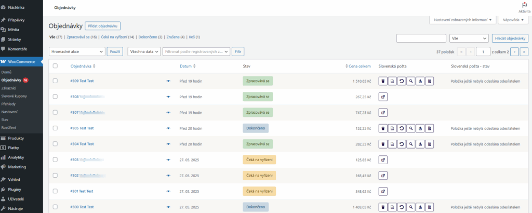This screenshot has height=213, width=532.
Task: Click the magnifier icon in order #305 row
Action: pos(411,128)
